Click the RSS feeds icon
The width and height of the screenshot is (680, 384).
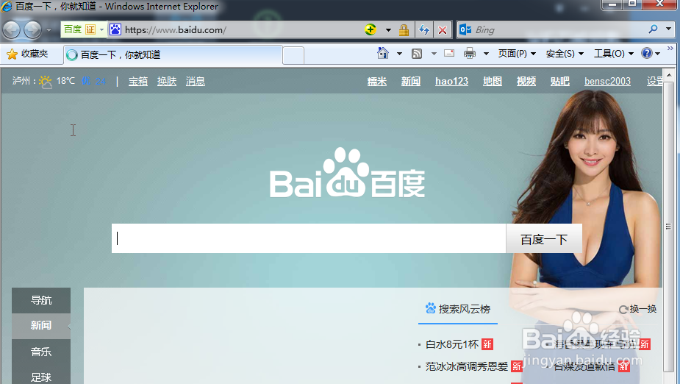tap(417, 54)
